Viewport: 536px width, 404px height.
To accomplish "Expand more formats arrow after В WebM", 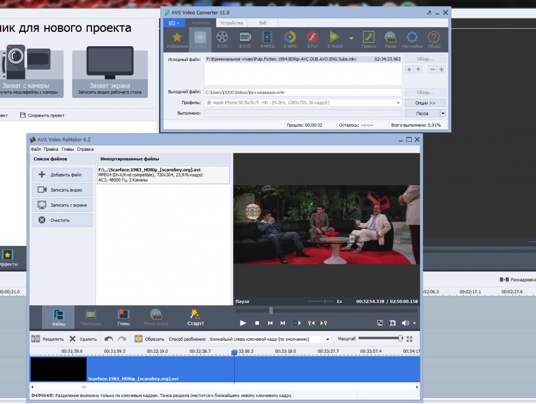I will pyautogui.click(x=351, y=38).
